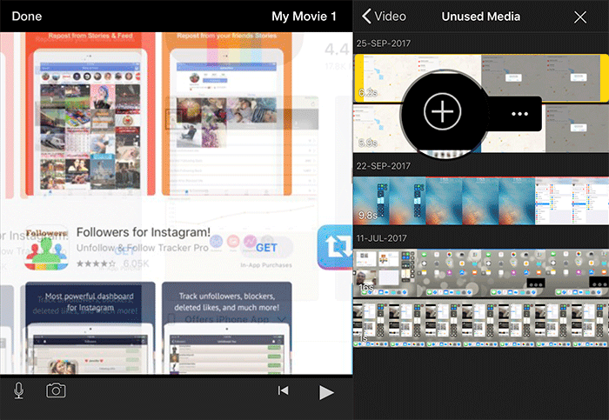Click the 11-JUL-2017 date header
The width and height of the screenshot is (609, 420).
[381, 238]
